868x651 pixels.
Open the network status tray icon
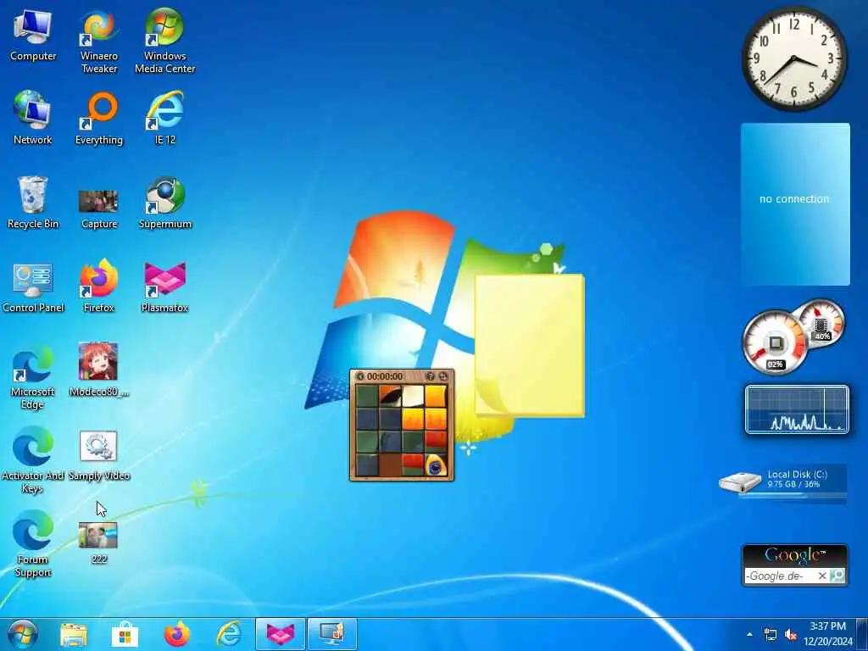pyautogui.click(x=770, y=635)
